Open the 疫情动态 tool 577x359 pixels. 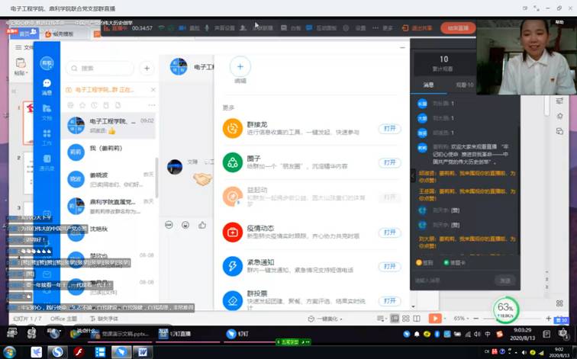[x=390, y=232]
